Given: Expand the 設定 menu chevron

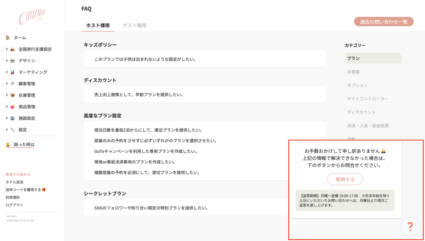Looking at the screenshot, I should tap(7, 130).
